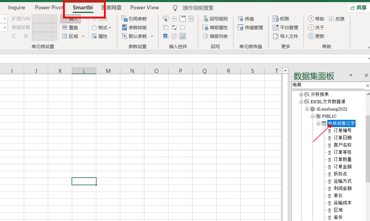This screenshot has width=370, height=221.
Task: Click the 导入文件 icon
Action: (276, 36)
